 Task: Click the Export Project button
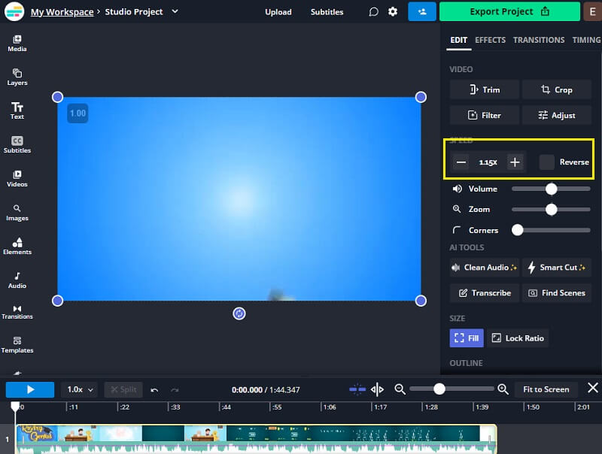click(x=509, y=12)
